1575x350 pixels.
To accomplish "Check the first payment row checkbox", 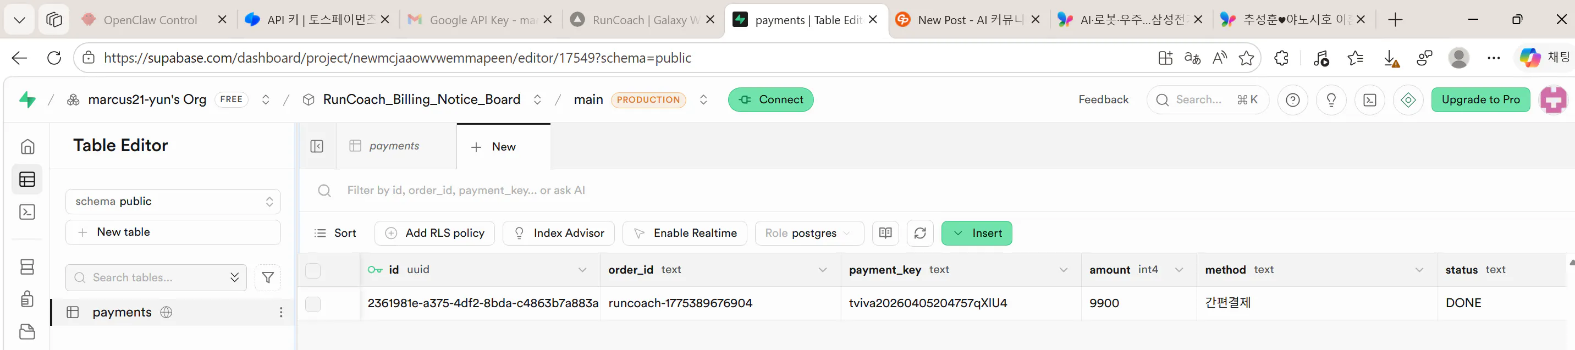I will (x=313, y=304).
